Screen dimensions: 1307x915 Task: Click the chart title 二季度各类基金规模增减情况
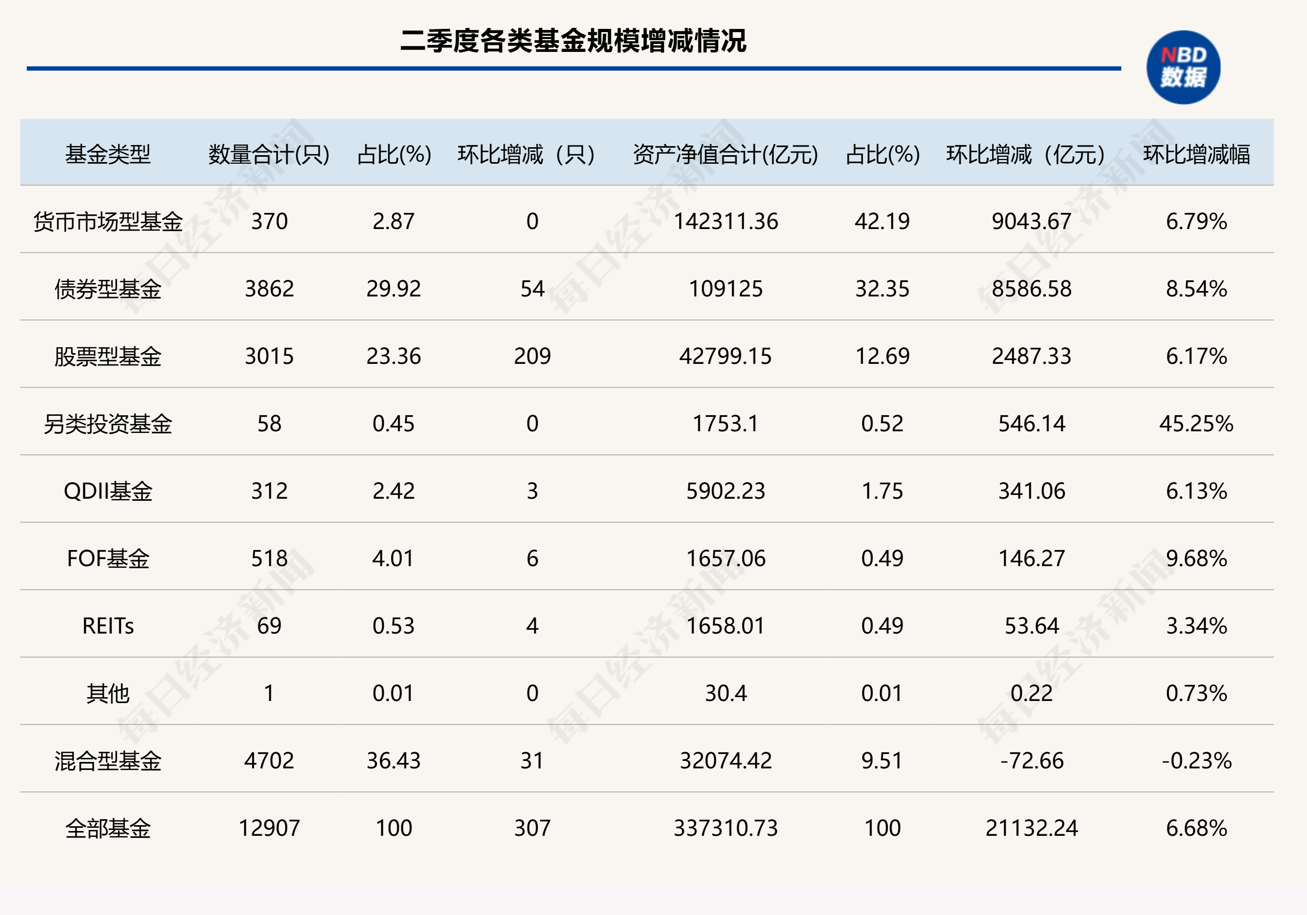[573, 41]
